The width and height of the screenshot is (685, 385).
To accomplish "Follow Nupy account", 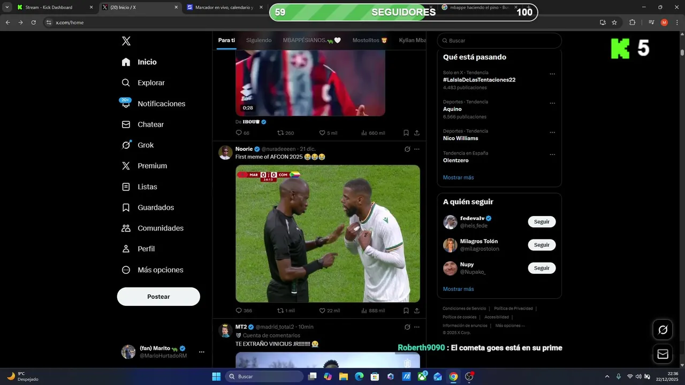I will [x=542, y=268].
